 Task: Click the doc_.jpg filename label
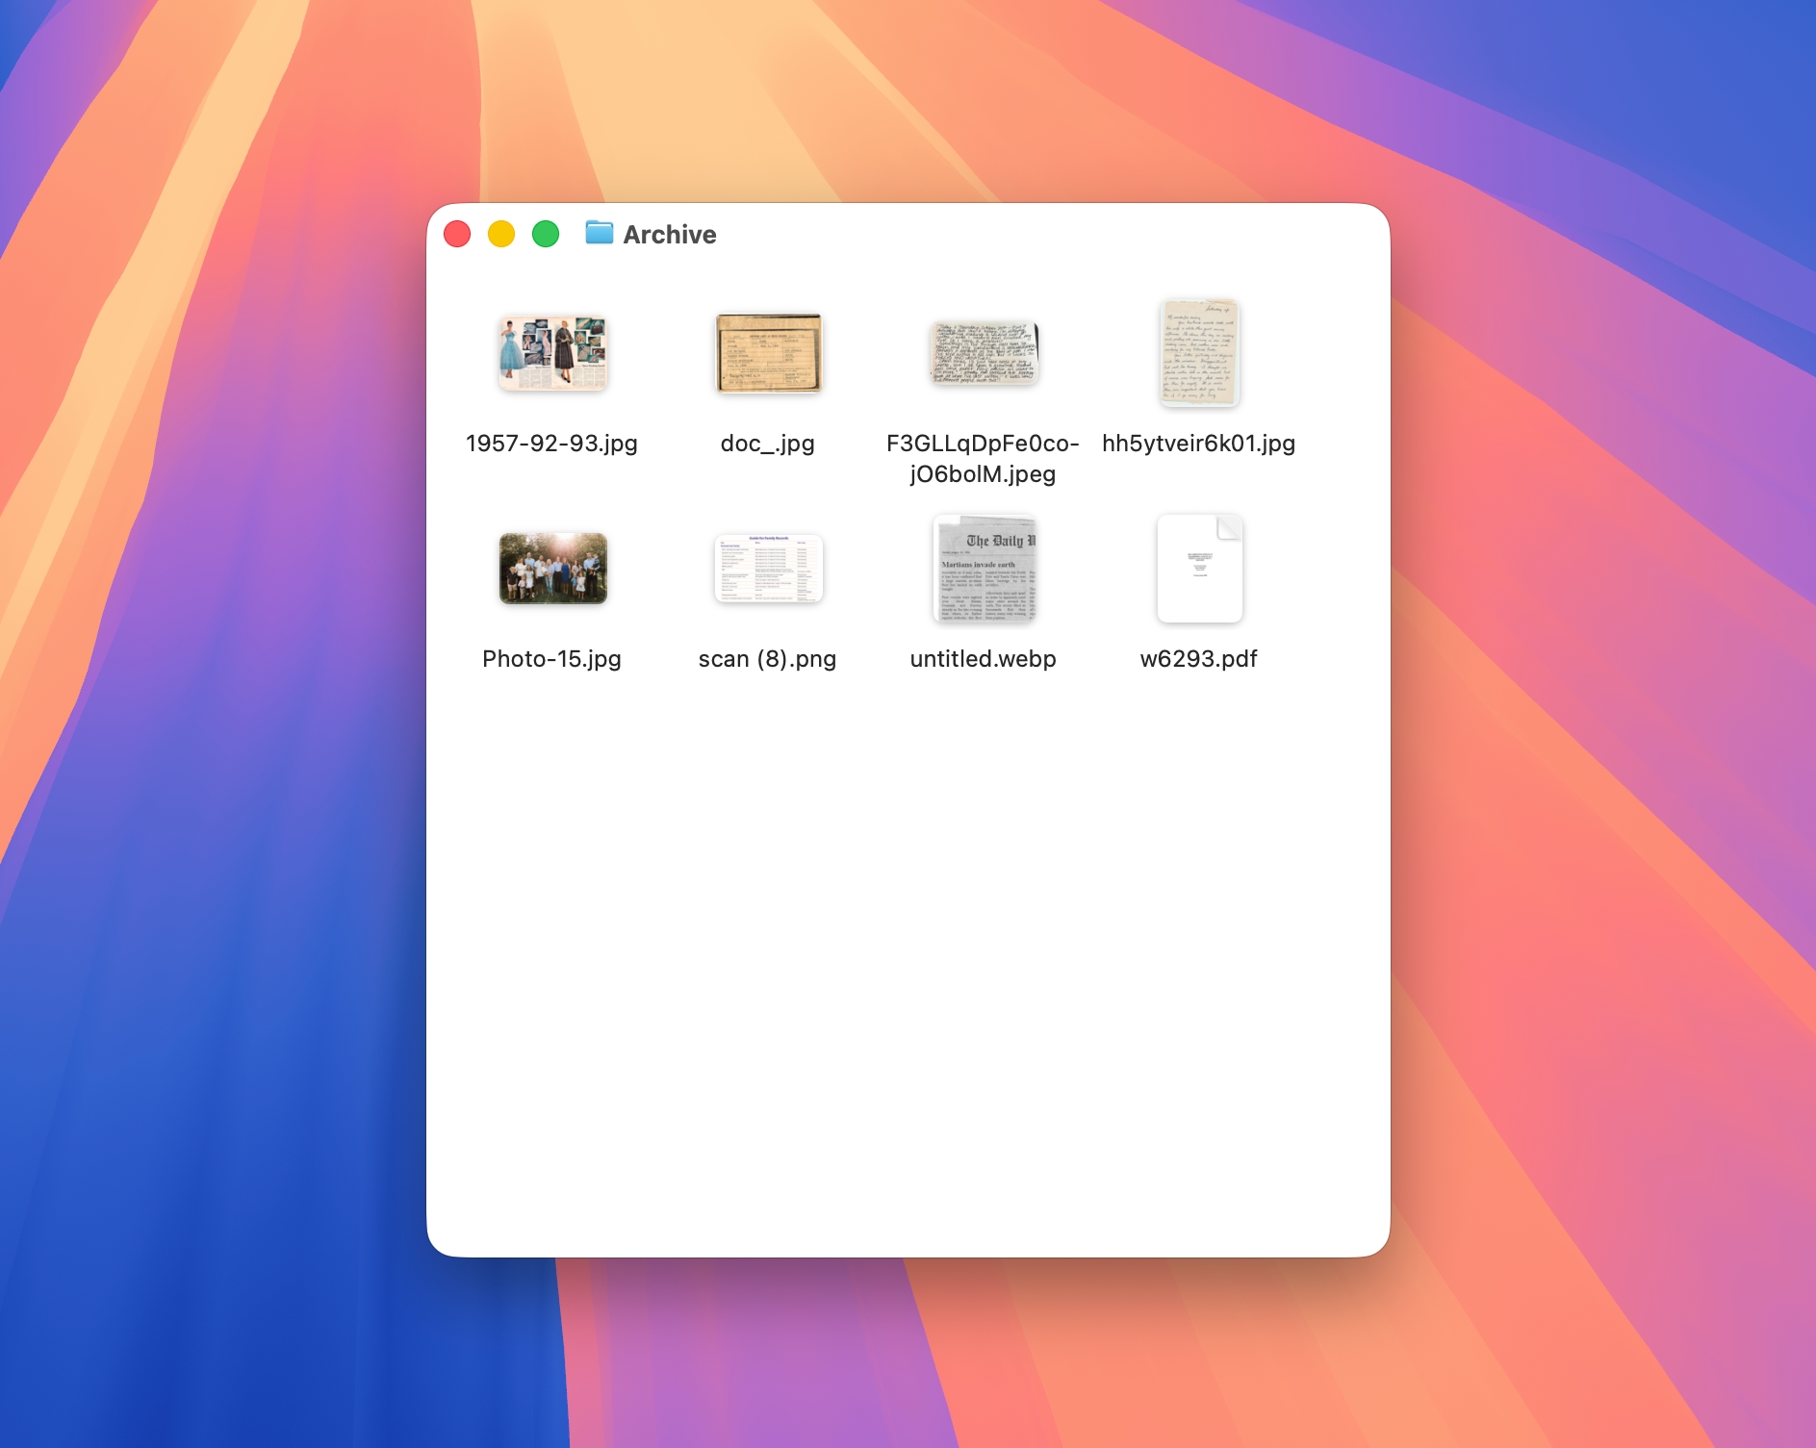pos(768,444)
